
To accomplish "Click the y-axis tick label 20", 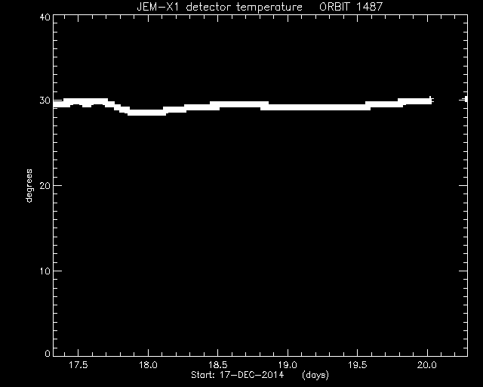I will coord(45,185).
